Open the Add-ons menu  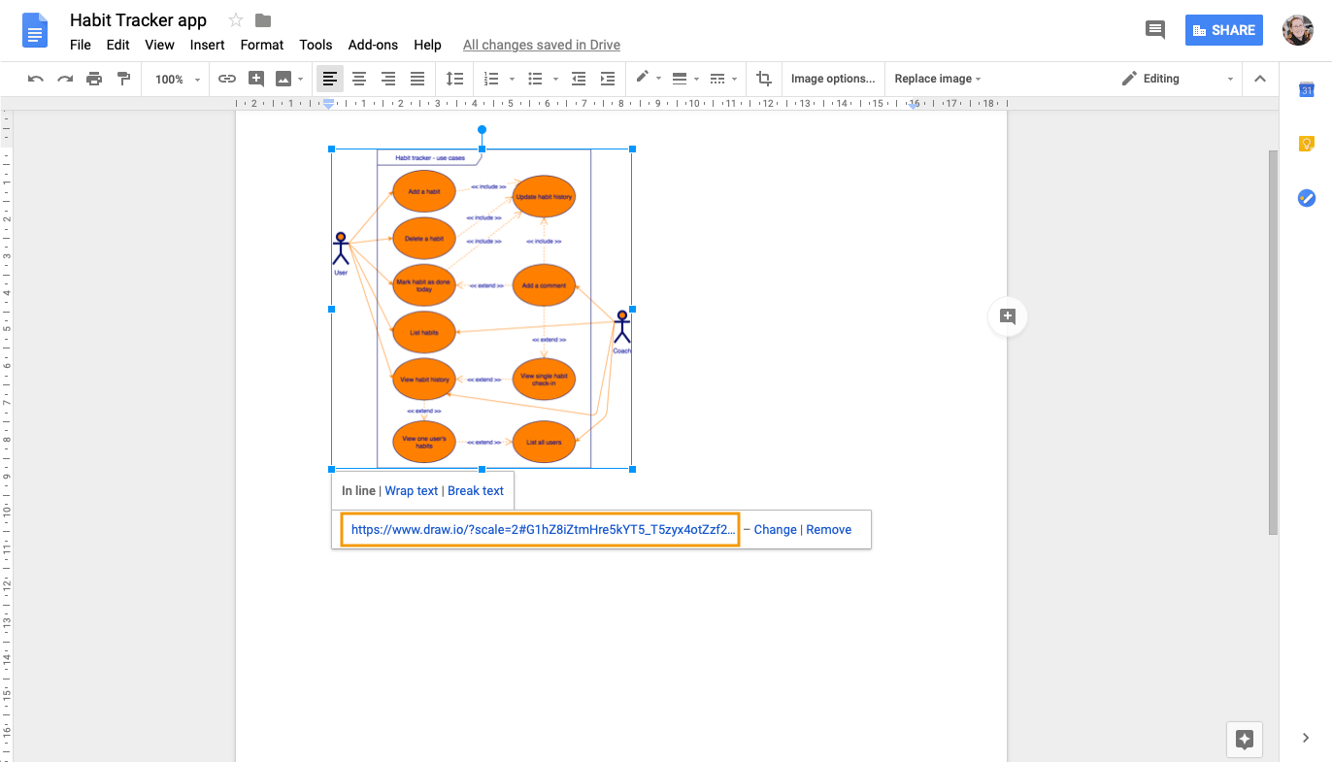373,45
